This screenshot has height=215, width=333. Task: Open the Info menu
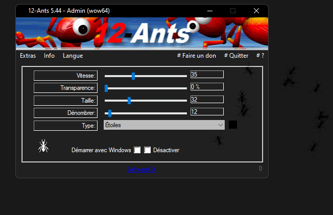click(49, 56)
